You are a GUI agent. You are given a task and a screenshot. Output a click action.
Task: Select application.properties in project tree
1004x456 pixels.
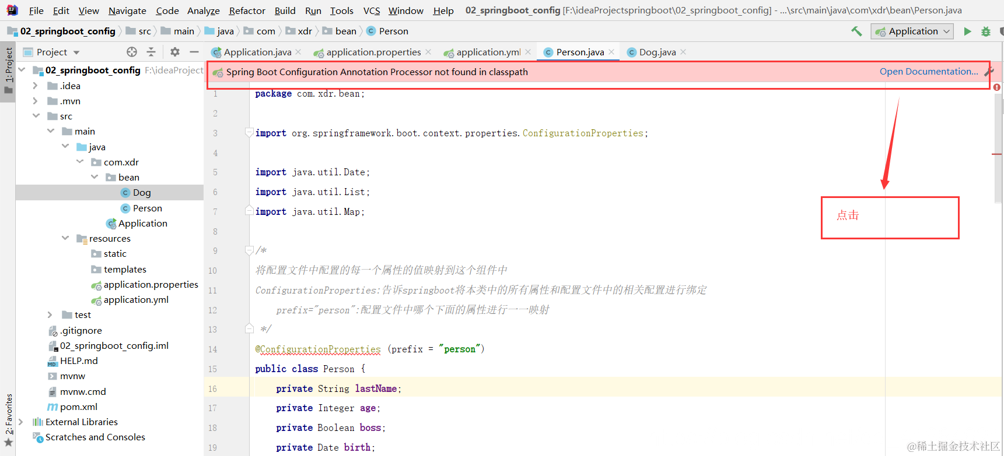tap(145, 284)
